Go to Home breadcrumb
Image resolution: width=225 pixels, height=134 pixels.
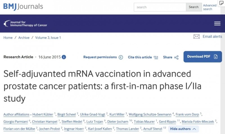[x=8, y=38]
